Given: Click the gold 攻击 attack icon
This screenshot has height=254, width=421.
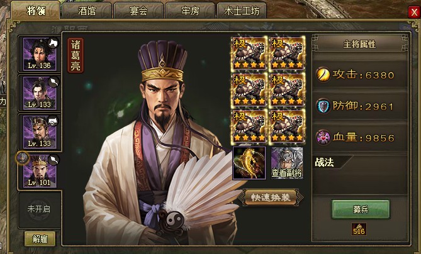Looking at the screenshot, I should pos(323,75).
